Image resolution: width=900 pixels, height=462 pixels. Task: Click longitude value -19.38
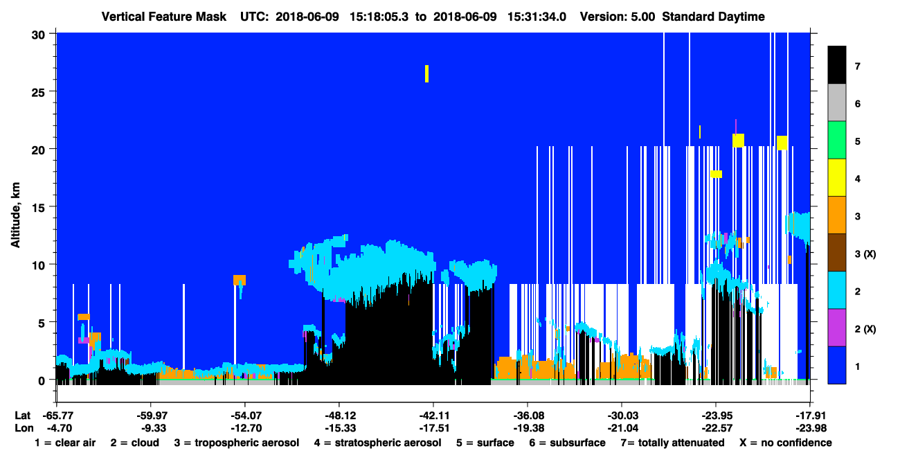click(x=527, y=427)
